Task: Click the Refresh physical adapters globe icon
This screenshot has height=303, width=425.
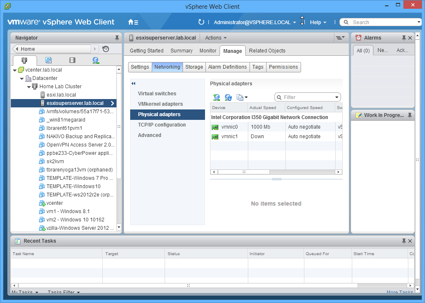Action: point(228,97)
